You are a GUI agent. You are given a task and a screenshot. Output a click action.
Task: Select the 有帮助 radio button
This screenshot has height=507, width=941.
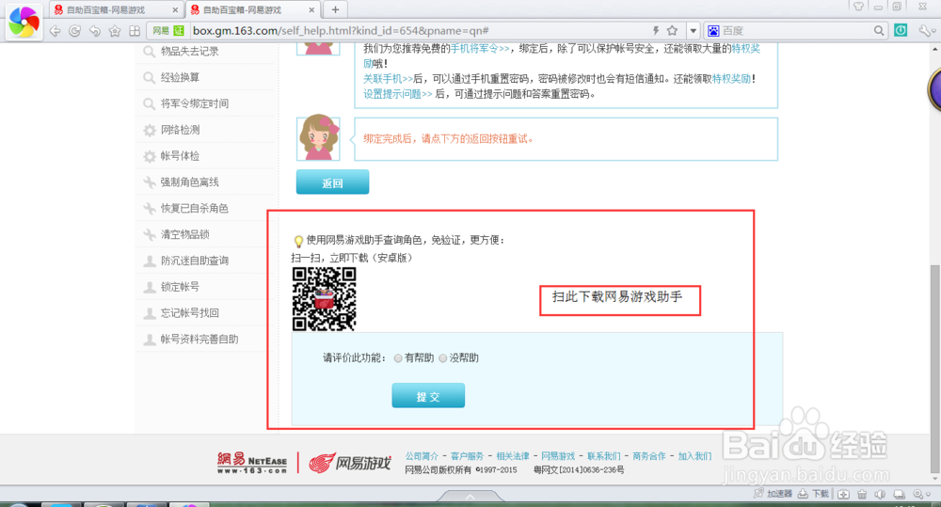pos(398,358)
